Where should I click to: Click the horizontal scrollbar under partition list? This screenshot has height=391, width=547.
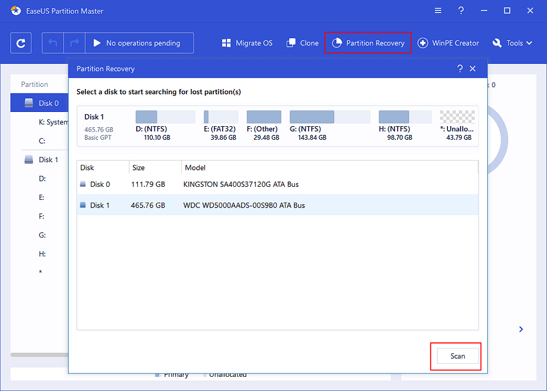[x=39, y=355]
